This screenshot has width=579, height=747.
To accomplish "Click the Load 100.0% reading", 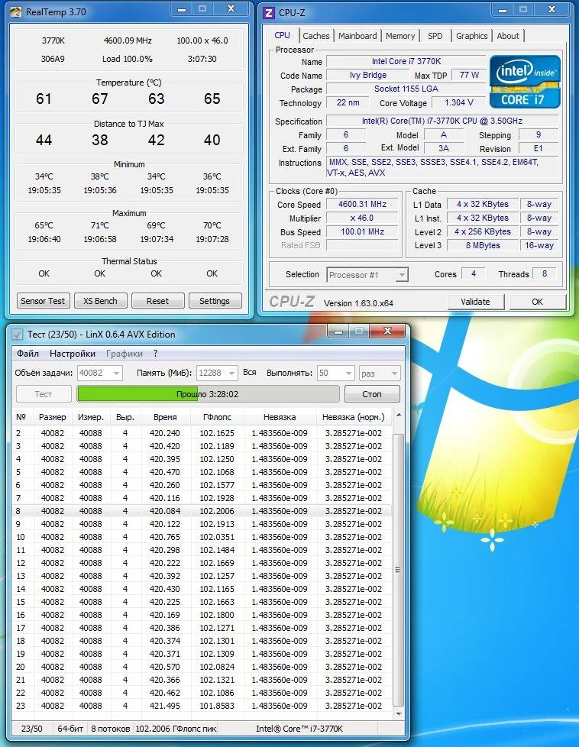I will pos(128,59).
